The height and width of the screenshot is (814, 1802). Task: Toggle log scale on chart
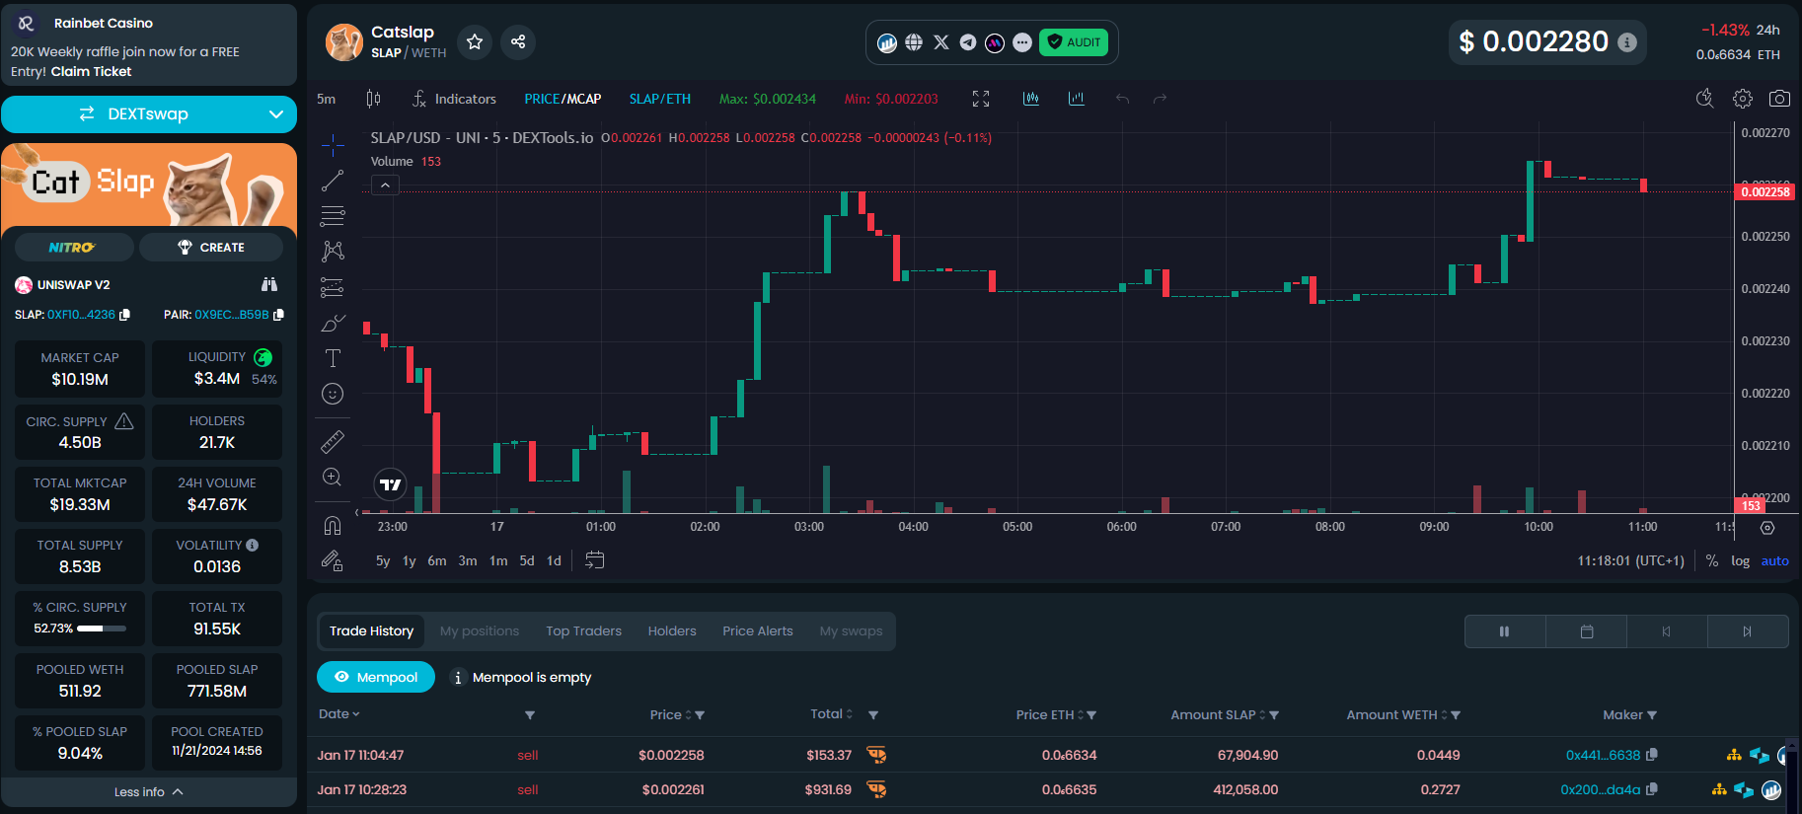pyautogui.click(x=1740, y=560)
